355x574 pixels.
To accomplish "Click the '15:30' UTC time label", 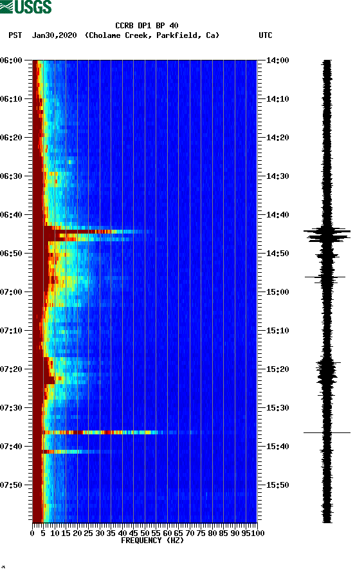I will (277, 408).
